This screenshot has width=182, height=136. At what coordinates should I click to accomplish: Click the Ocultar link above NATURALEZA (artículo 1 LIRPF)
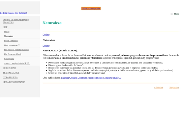click(x=46, y=46)
